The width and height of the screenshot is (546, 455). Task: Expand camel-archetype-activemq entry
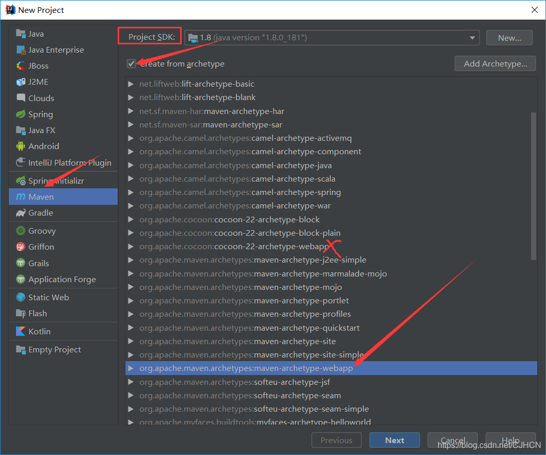(x=131, y=138)
